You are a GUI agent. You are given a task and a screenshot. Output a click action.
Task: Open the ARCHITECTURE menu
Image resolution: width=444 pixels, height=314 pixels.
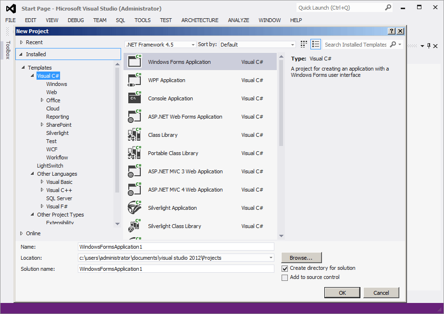(x=200, y=20)
